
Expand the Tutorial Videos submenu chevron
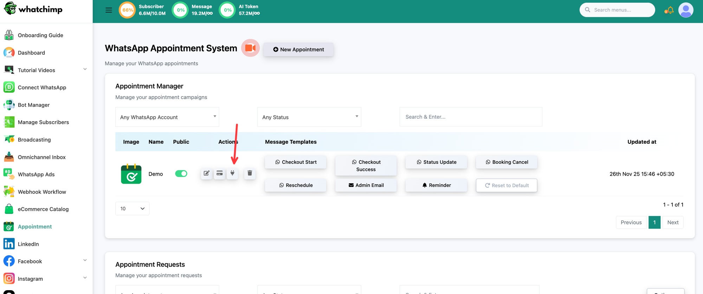point(85,69)
